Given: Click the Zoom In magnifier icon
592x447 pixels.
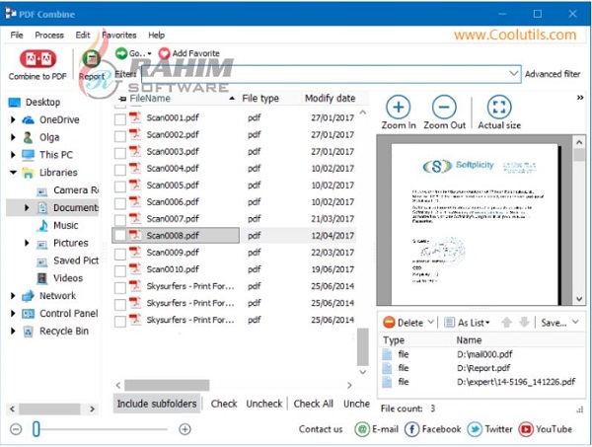Looking at the screenshot, I should [x=400, y=108].
